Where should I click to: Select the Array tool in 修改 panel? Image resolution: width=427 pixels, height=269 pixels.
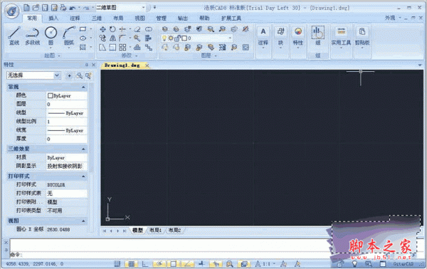(x=122, y=48)
